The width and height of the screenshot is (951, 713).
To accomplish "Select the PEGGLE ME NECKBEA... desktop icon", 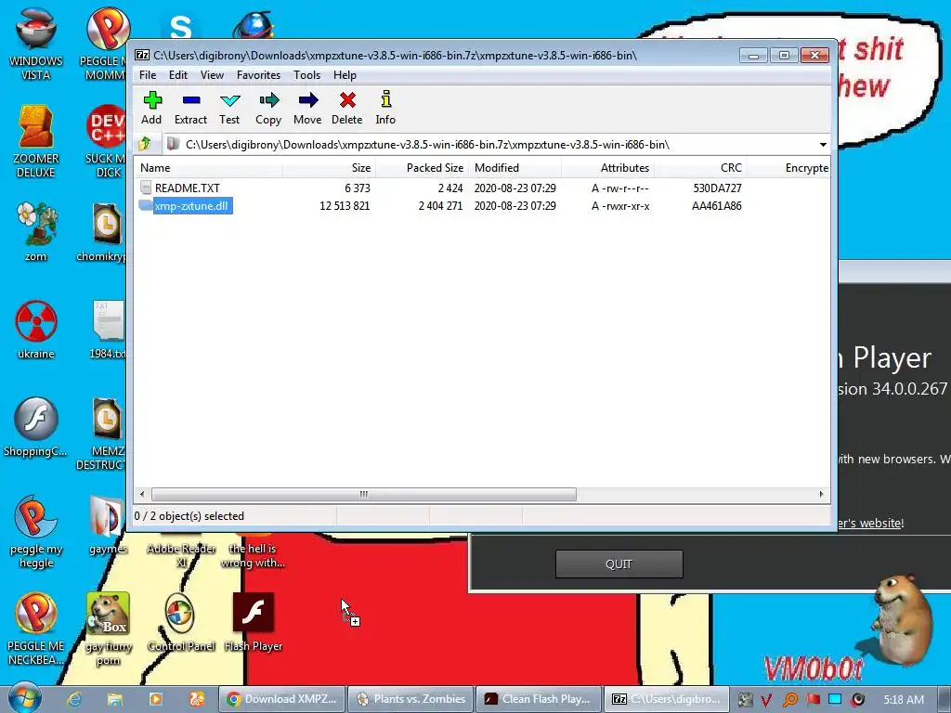I will click(x=36, y=629).
